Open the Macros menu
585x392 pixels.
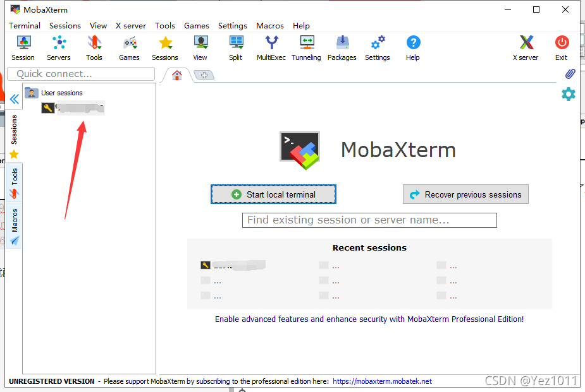click(x=270, y=26)
